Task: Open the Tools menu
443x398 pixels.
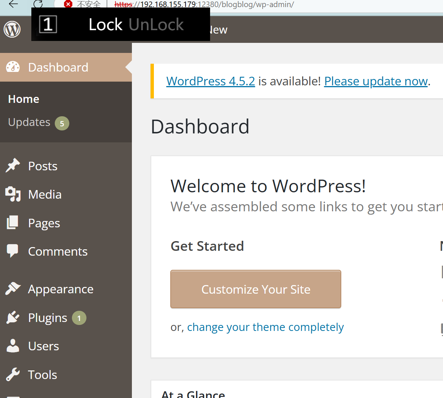Action: (66, 375)
